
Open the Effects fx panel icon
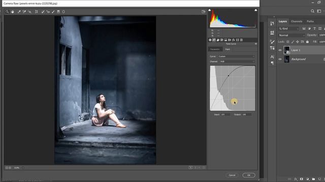point(234,40)
